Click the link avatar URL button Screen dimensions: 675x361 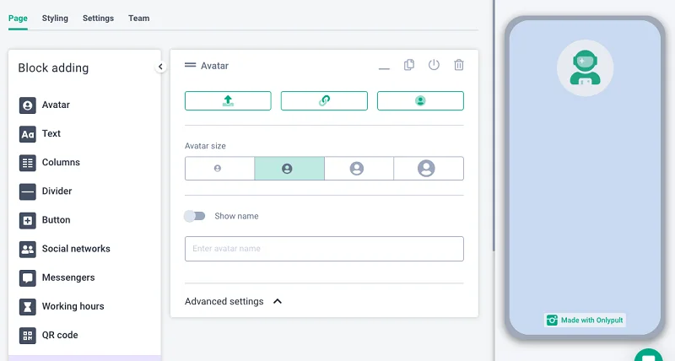point(324,100)
